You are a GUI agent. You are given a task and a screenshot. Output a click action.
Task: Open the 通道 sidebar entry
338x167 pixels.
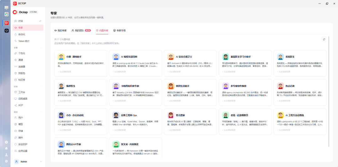(x=28, y=60)
